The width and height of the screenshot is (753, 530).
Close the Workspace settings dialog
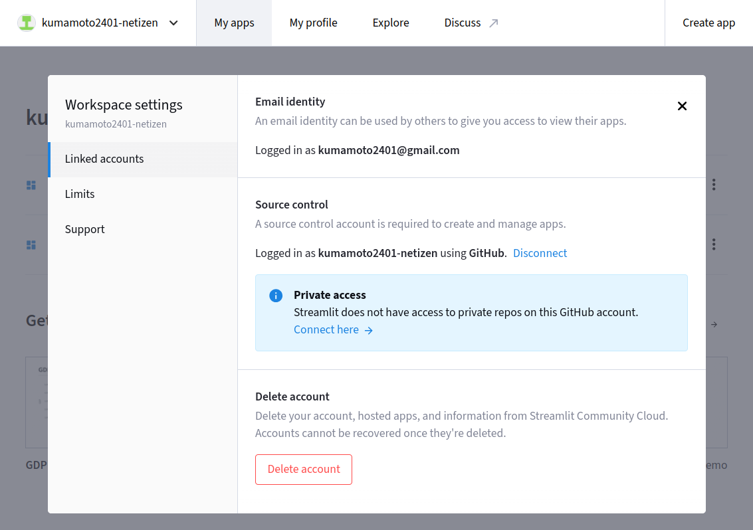pos(682,106)
